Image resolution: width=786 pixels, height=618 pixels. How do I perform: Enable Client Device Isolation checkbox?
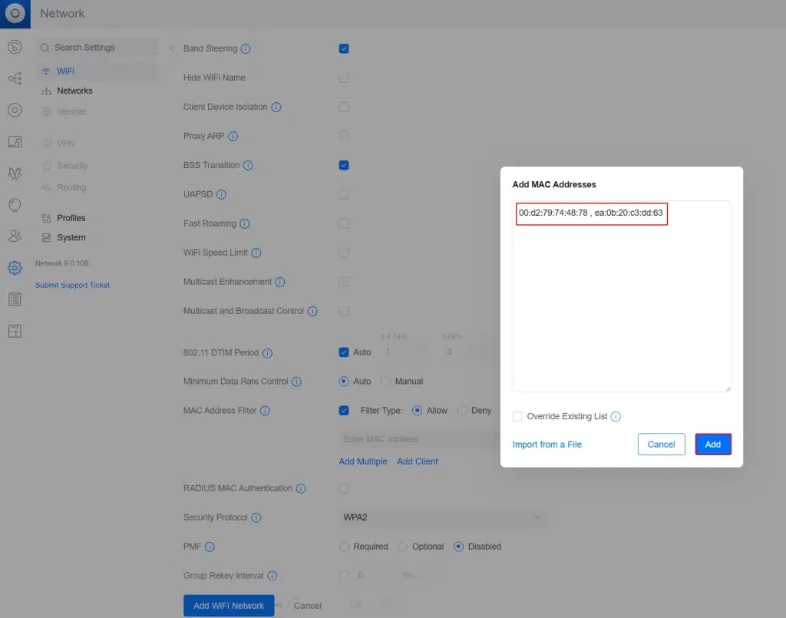(x=344, y=107)
